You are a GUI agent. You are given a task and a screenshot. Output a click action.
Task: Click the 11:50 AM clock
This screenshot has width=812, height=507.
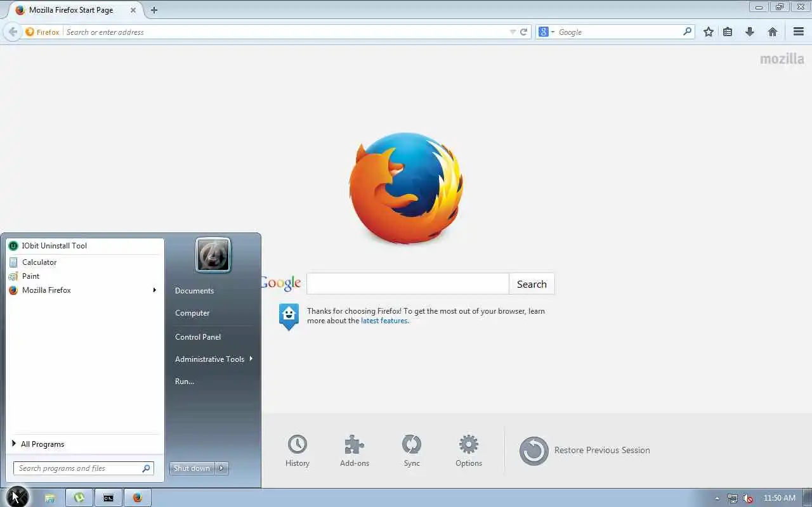pyautogui.click(x=780, y=498)
